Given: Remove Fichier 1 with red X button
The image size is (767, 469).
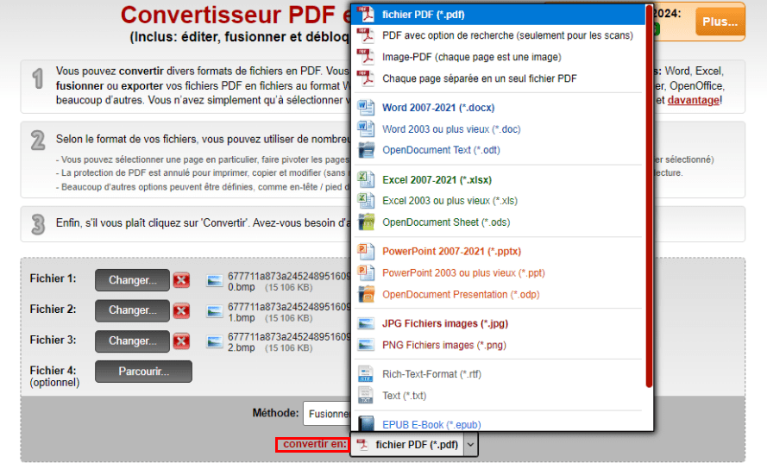Looking at the screenshot, I should [181, 280].
